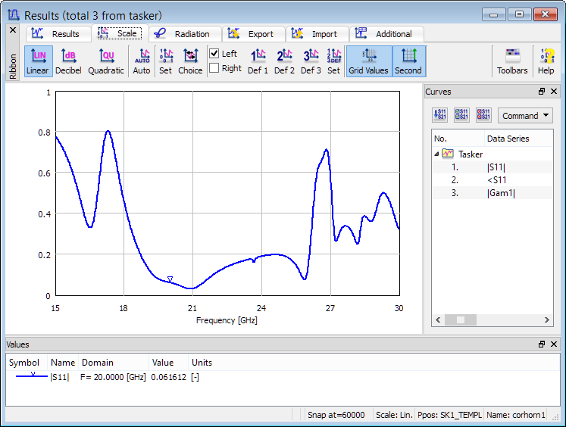This screenshot has width=566, height=427.
Task: Choose the Quadratic scale icon
Action: [106, 61]
